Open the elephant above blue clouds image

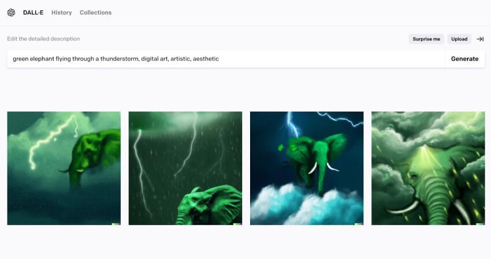coord(307,168)
